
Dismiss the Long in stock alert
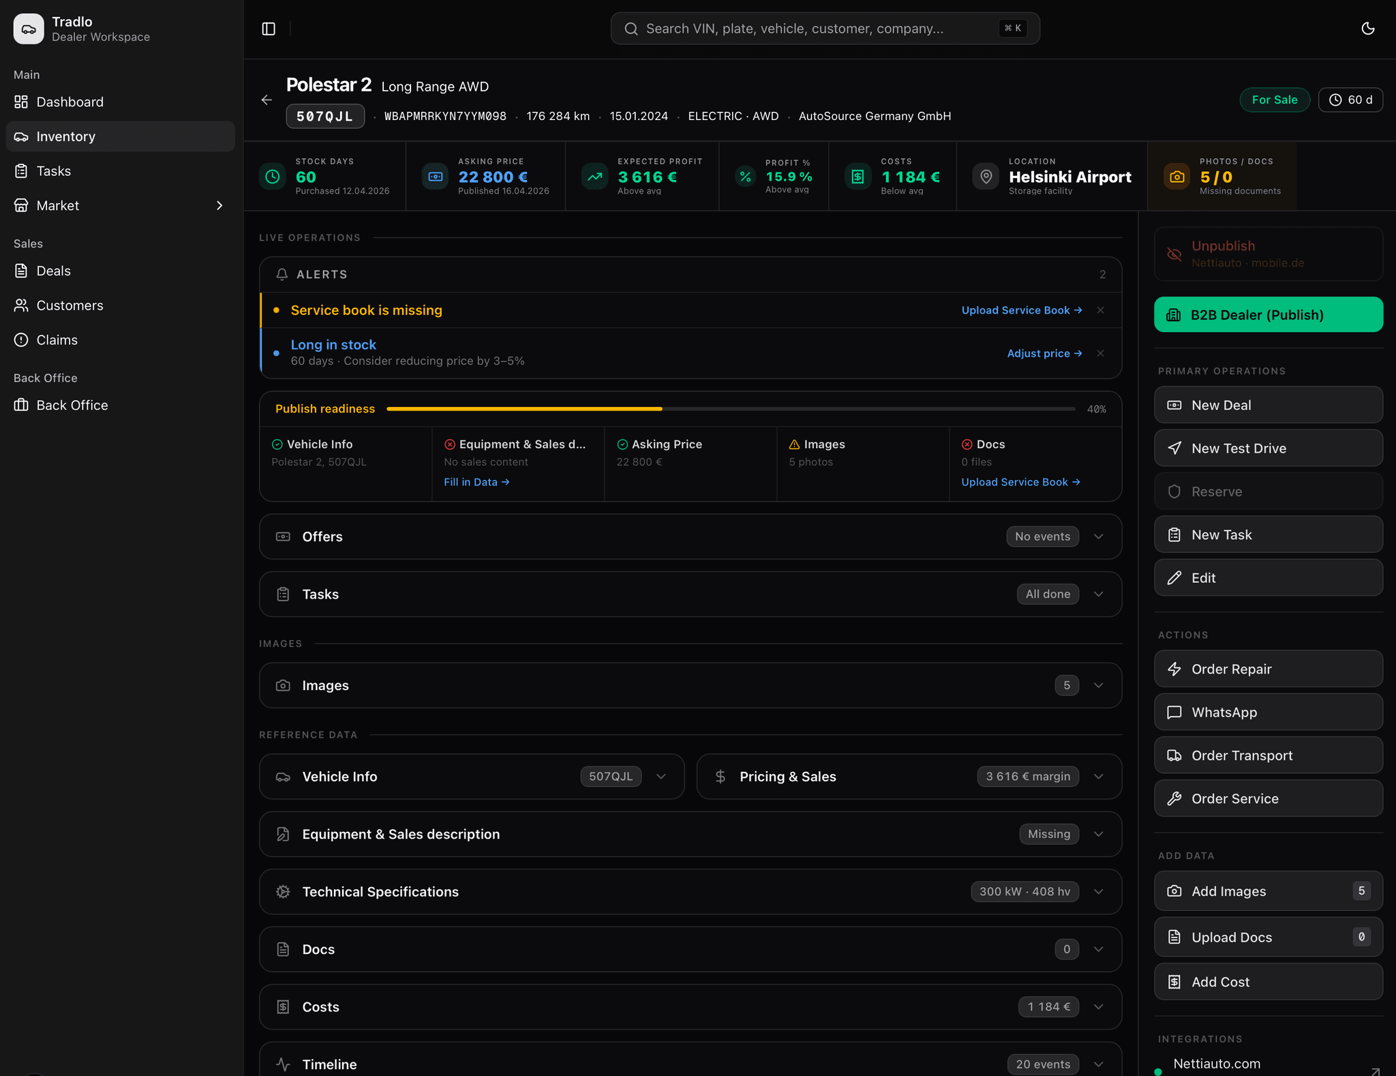coord(1100,353)
